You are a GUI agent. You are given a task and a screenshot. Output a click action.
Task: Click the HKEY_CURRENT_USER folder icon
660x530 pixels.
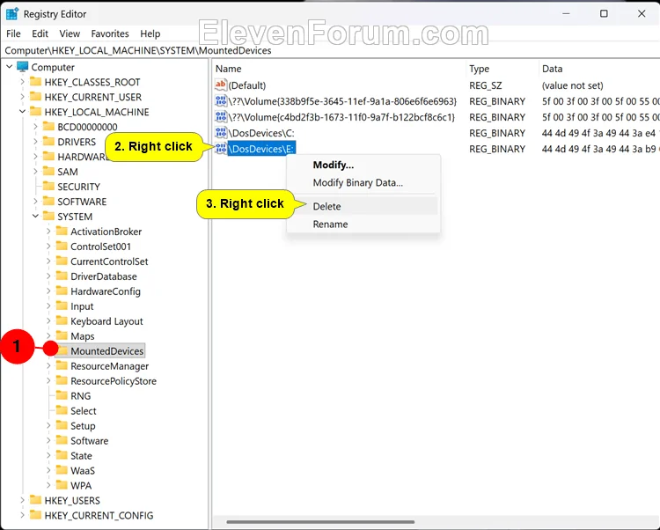36,97
